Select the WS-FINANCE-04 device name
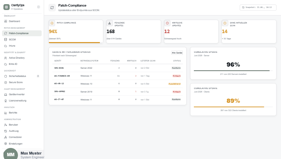 (62, 76)
